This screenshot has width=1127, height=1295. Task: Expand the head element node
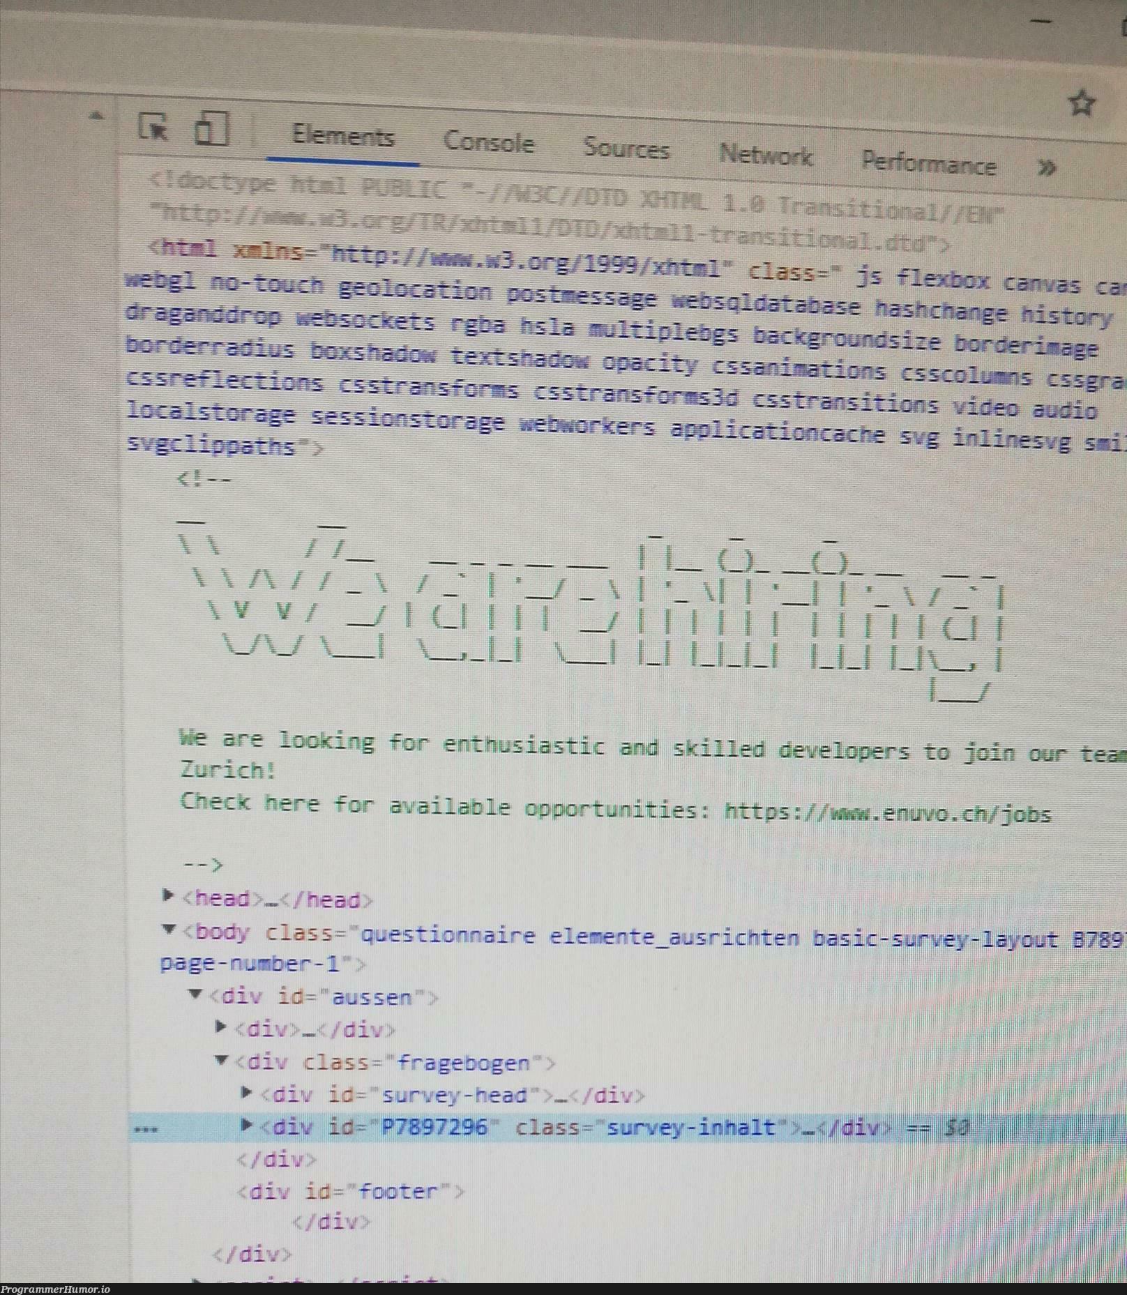(167, 894)
